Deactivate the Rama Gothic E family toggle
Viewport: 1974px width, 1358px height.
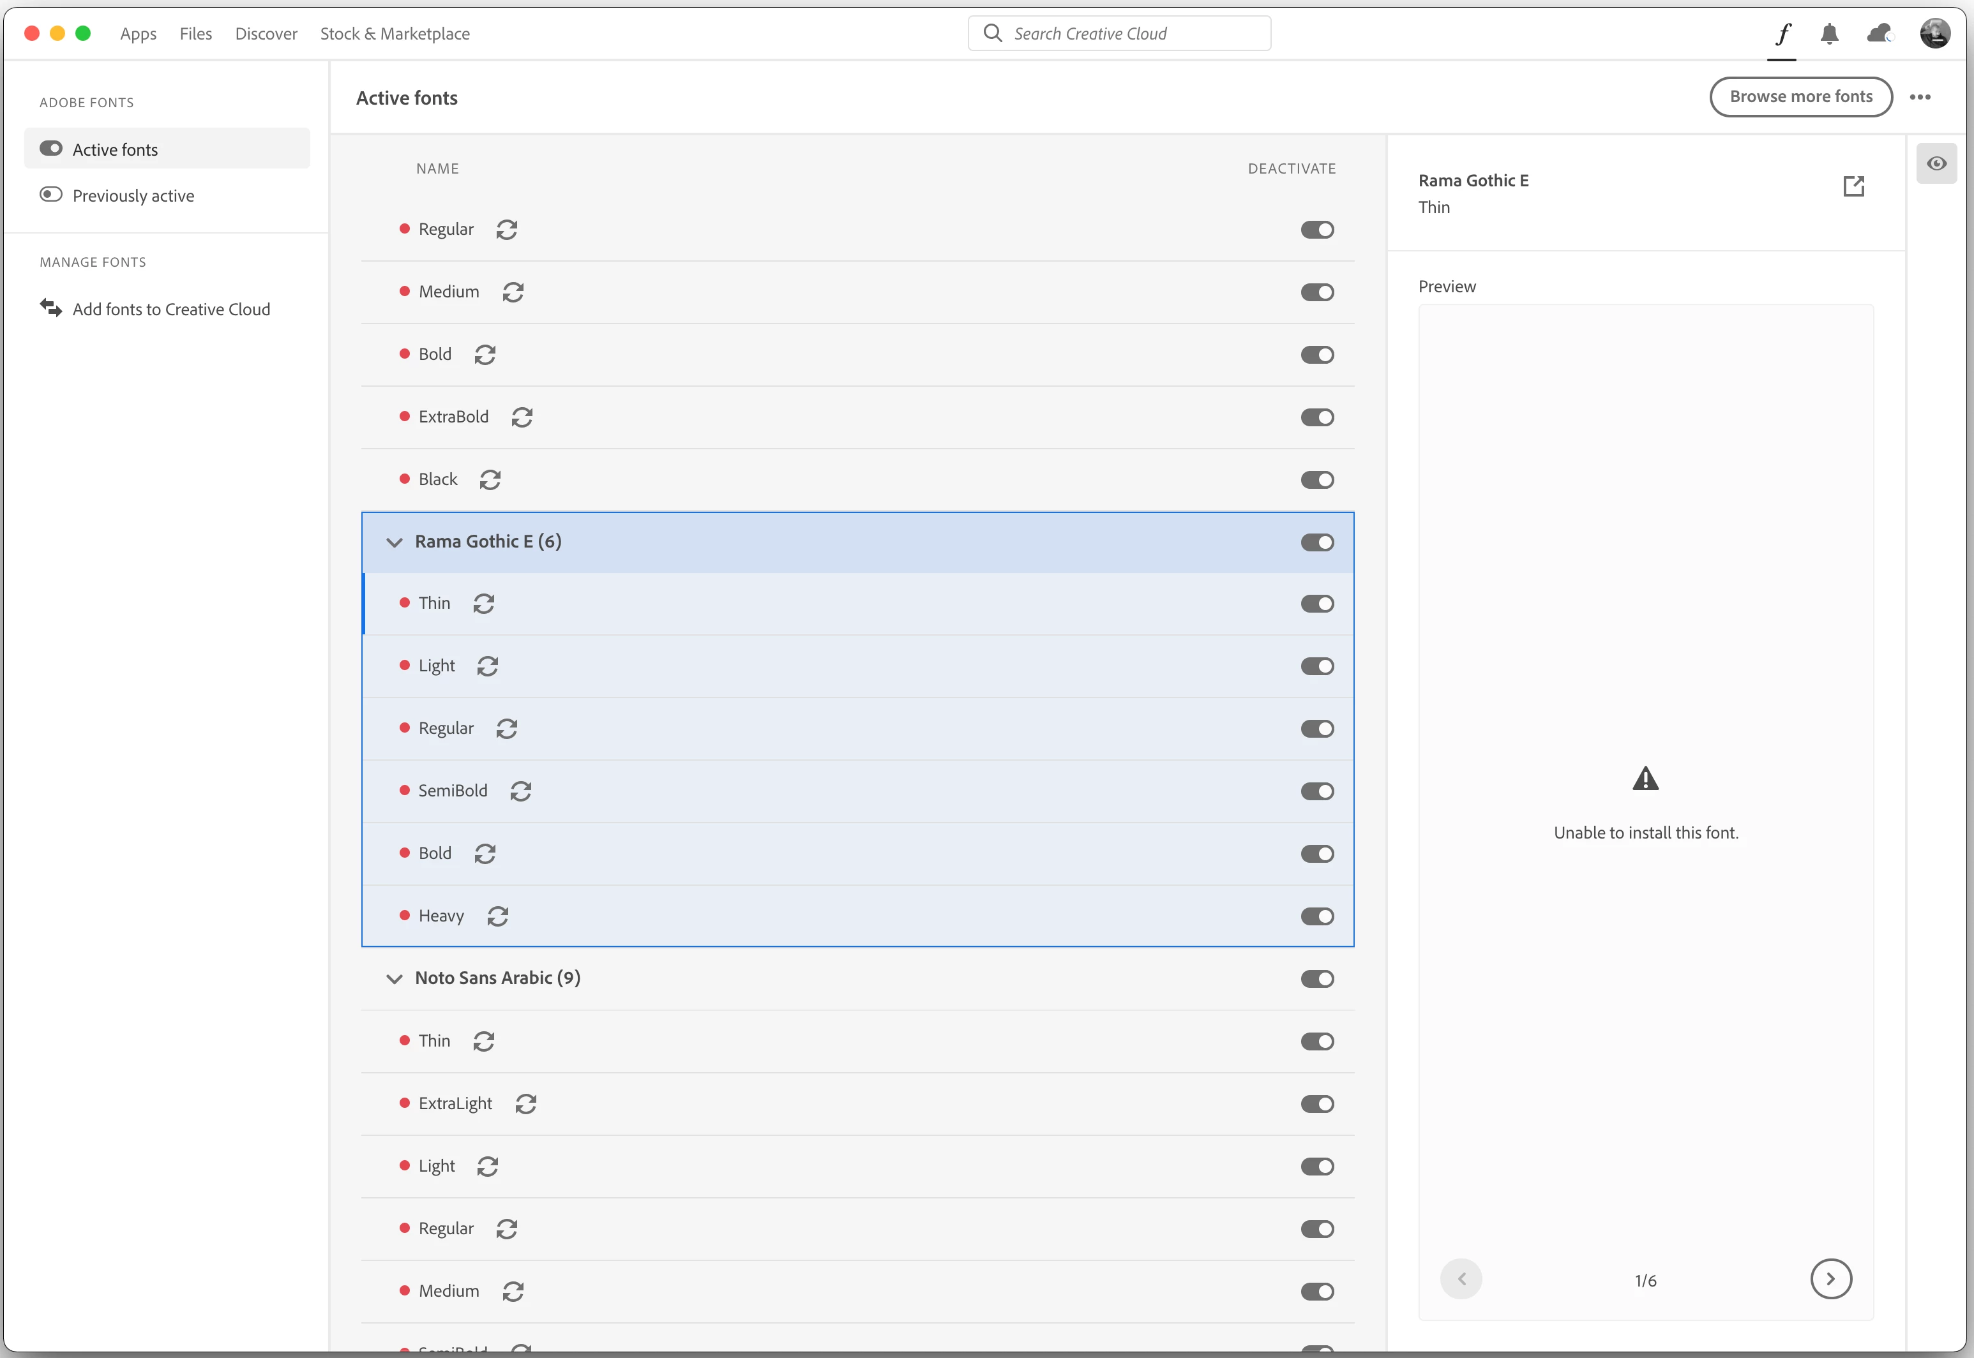point(1317,542)
